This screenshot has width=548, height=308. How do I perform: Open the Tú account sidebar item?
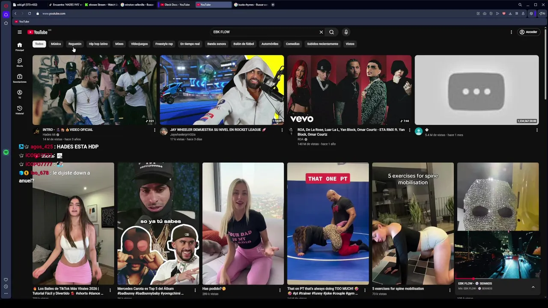tap(20, 94)
